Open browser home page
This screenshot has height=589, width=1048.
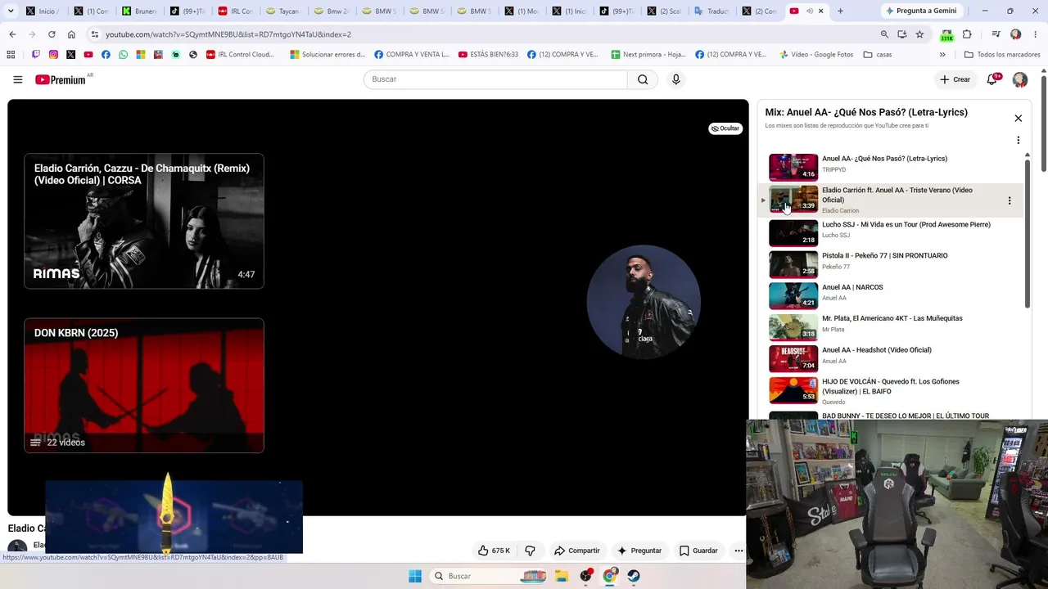pyautogui.click(x=71, y=34)
